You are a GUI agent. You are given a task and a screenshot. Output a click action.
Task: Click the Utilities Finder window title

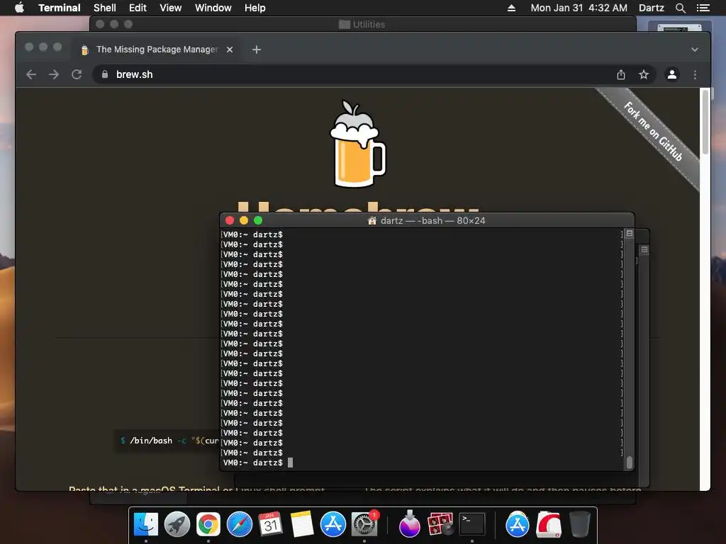point(362,25)
